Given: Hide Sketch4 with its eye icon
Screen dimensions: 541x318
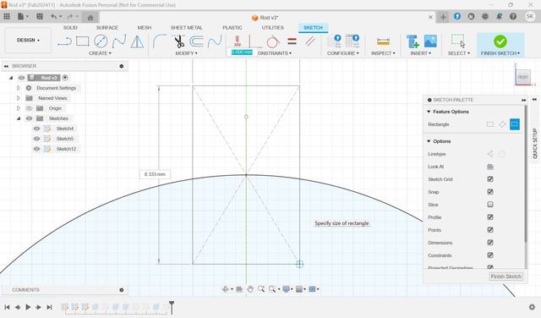Looking at the screenshot, I should 36,129.
